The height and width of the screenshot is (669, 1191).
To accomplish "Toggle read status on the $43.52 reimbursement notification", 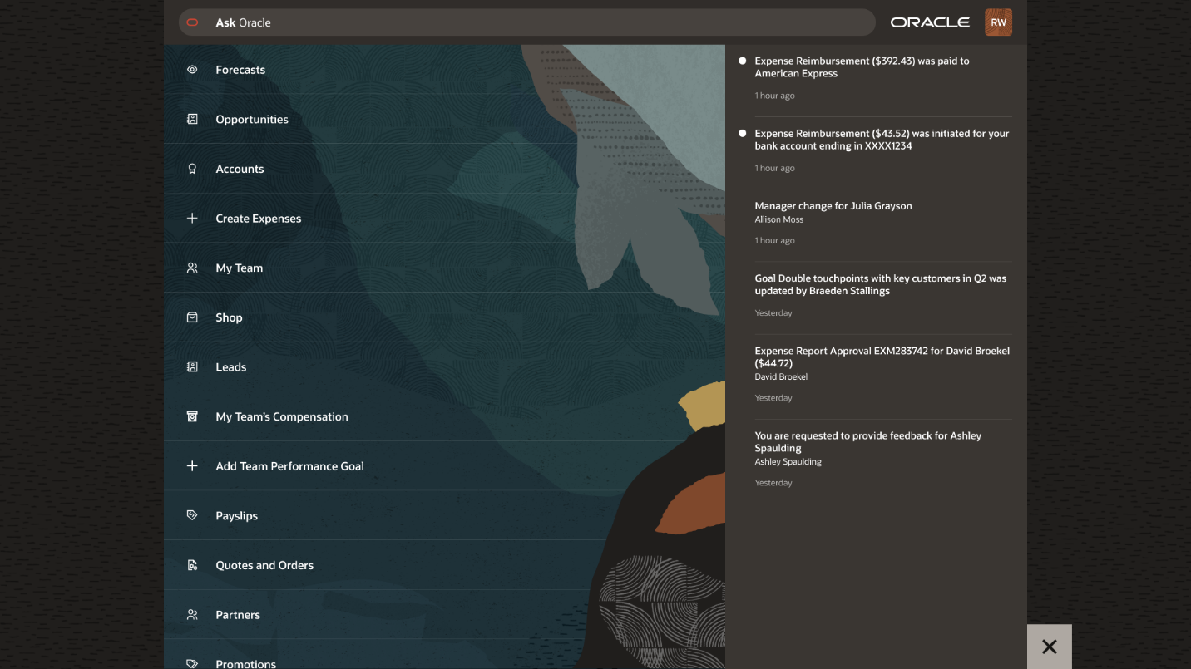I will pyautogui.click(x=743, y=132).
